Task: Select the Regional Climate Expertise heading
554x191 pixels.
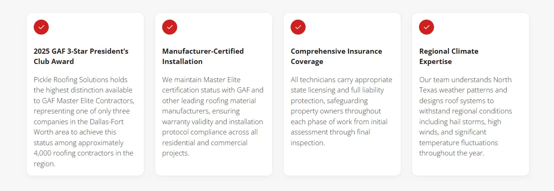Action: [x=449, y=57]
